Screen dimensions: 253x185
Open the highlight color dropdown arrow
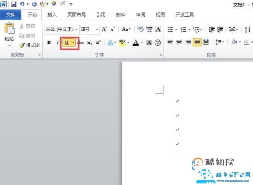(128, 43)
